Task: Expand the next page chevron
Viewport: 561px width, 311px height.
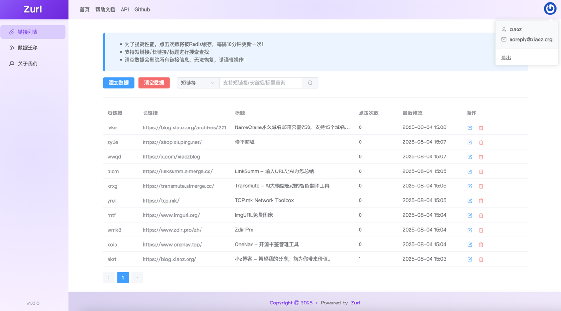Action: tap(137, 277)
